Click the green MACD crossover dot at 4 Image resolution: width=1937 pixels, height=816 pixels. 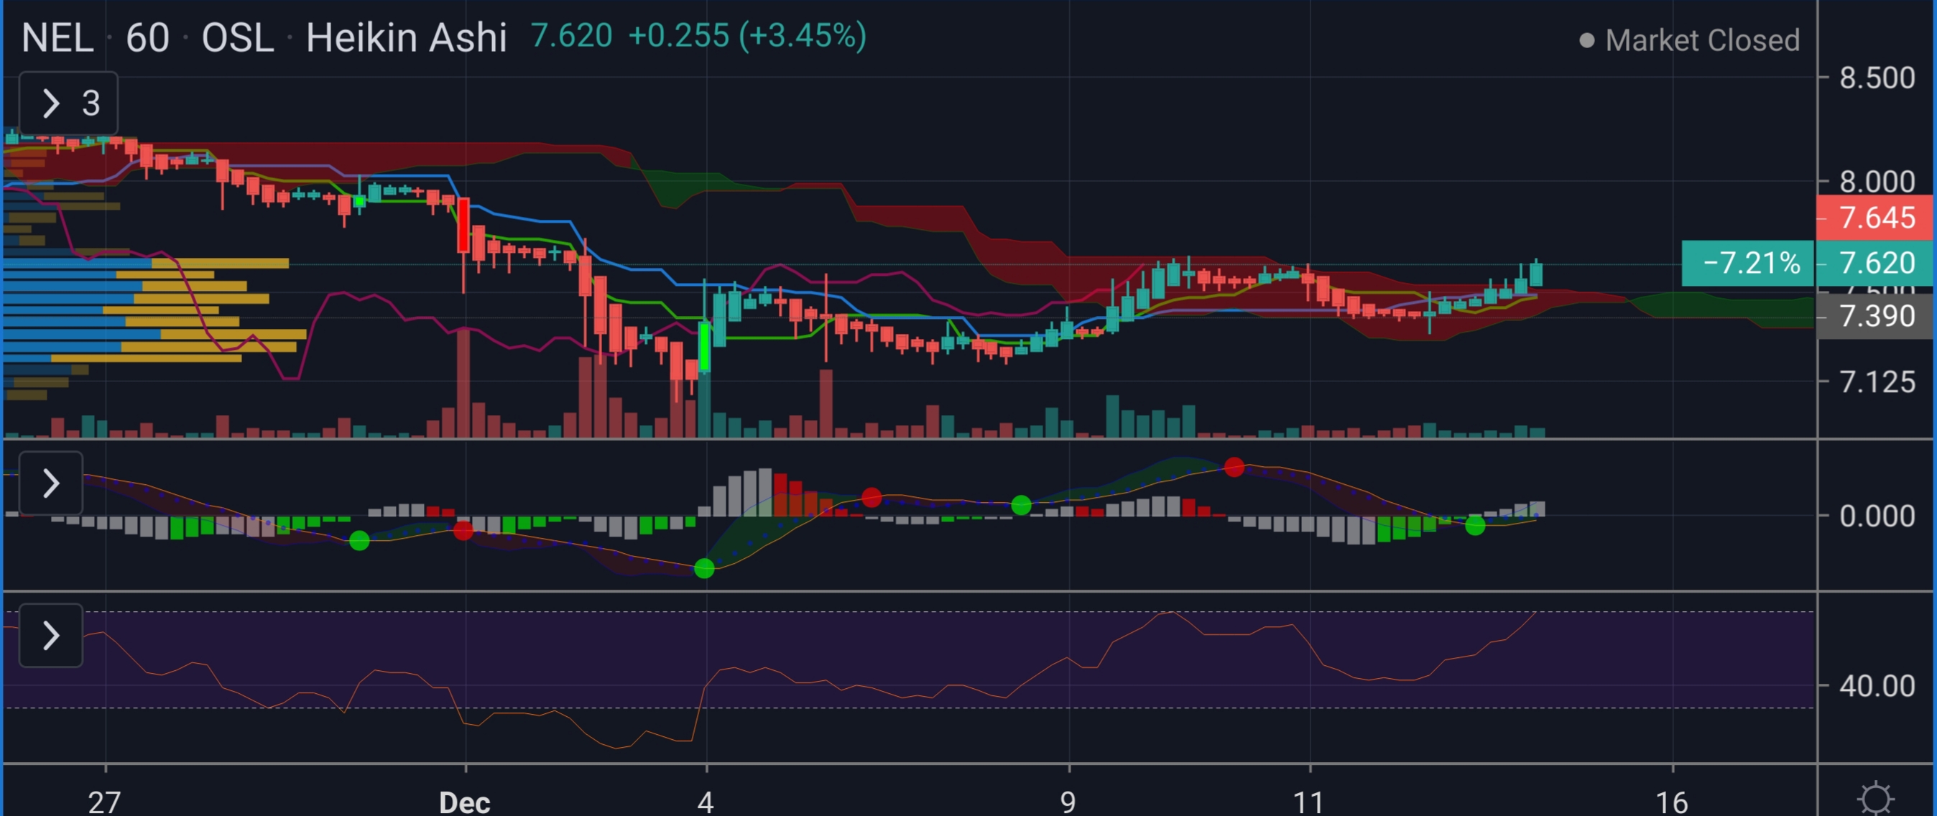tap(704, 569)
